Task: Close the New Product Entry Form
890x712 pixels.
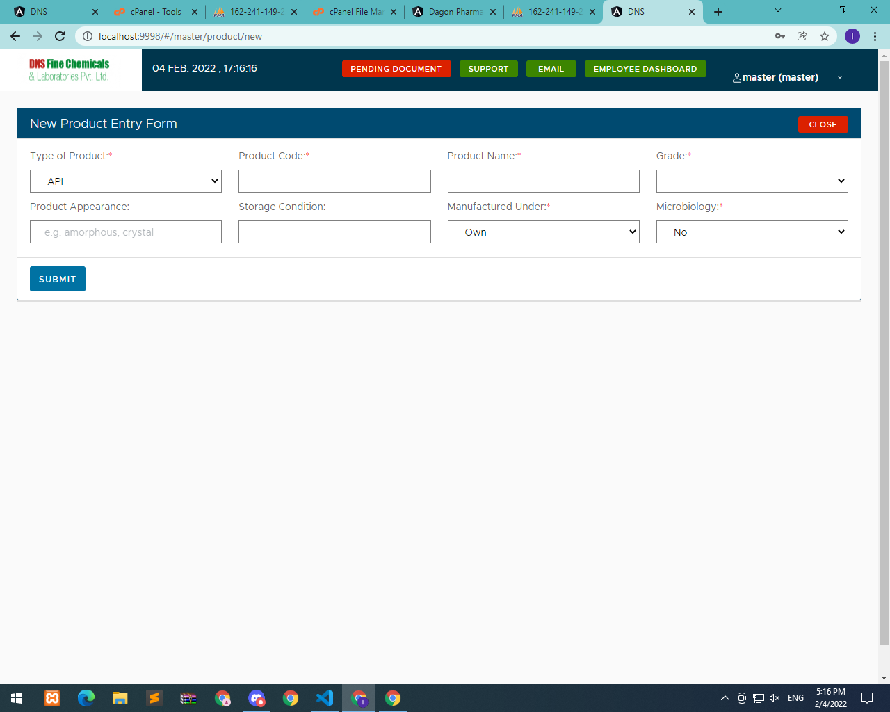Action: pyautogui.click(x=823, y=124)
